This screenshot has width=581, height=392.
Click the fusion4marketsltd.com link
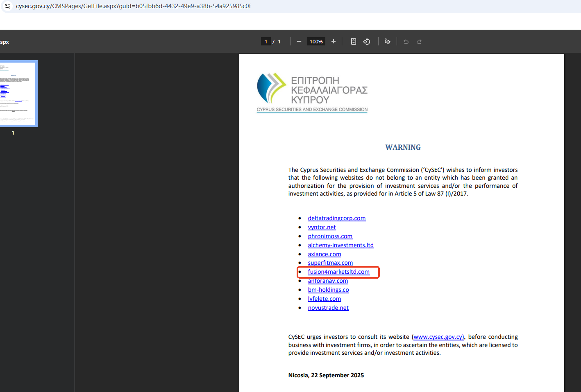(x=339, y=272)
